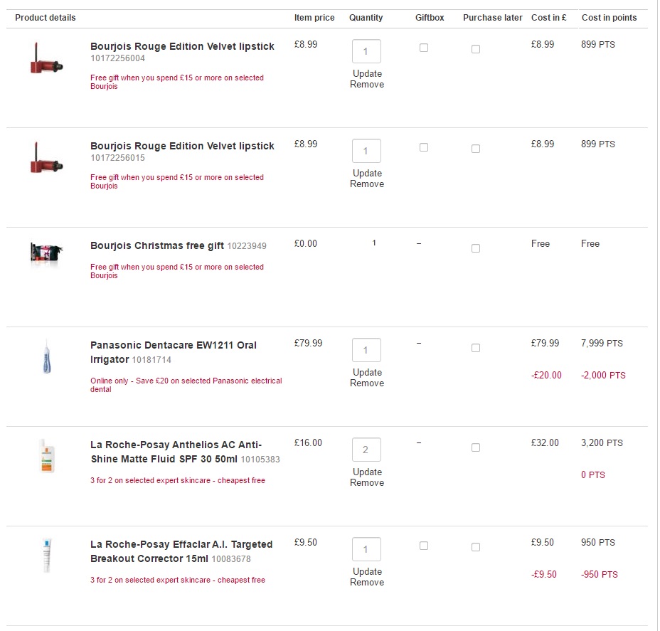Open the Panasonic Dentacare EW1211 Oral Irrigator page
Viewport: 660px width, 631px height.
click(174, 345)
